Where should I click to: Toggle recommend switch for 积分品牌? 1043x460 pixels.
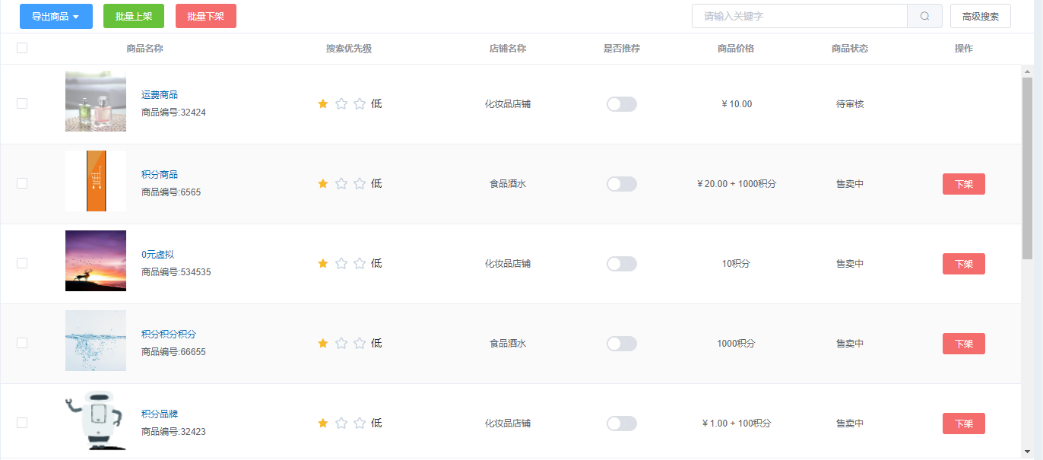tap(622, 424)
